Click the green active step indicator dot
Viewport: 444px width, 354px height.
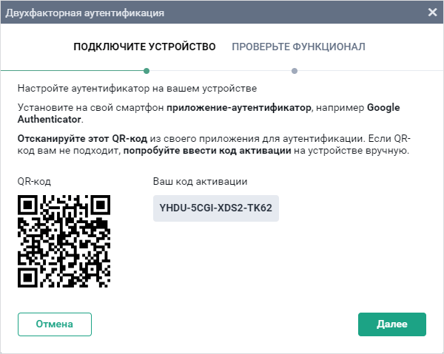pyautogui.click(x=147, y=71)
